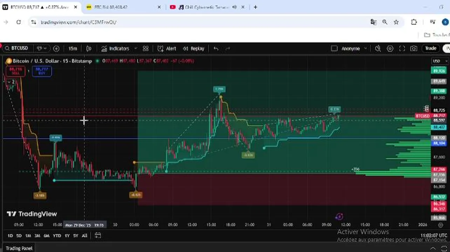Reload the TradingView page
This screenshot has width=450, height=252.
pyautogui.click(x=19, y=22)
